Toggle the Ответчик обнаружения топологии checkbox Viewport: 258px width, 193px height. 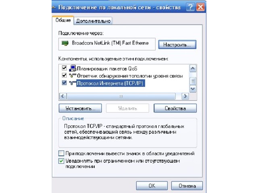[x=64, y=75]
